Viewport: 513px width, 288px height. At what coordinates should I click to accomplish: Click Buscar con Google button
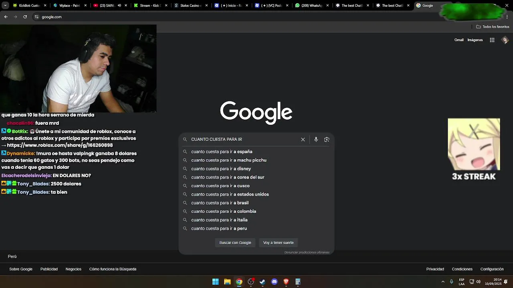[x=235, y=242]
